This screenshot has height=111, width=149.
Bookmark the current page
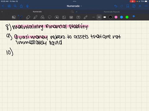point(128,6)
